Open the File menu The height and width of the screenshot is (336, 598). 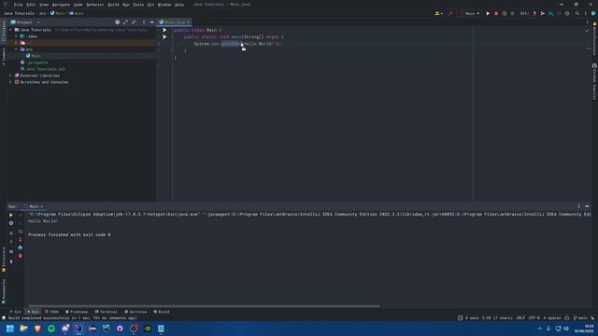pos(19,5)
